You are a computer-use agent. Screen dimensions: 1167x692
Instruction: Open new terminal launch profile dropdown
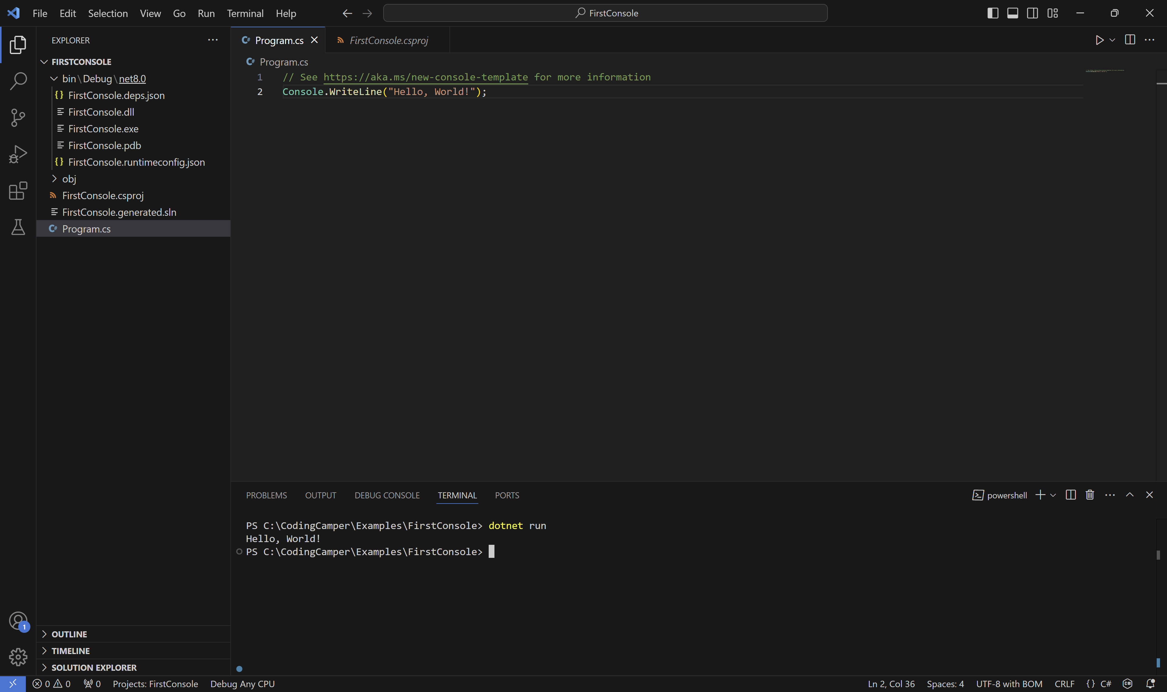click(x=1053, y=495)
